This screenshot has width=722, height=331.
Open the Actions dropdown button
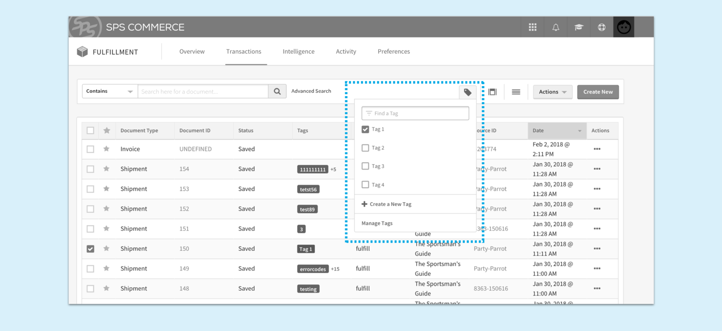553,92
